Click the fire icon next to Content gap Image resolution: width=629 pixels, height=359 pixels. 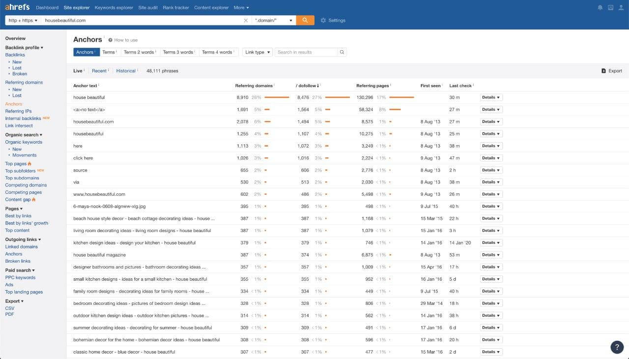tap(34, 200)
